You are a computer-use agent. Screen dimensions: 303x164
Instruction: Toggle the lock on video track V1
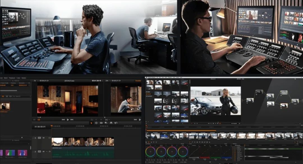click(x=35, y=138)
